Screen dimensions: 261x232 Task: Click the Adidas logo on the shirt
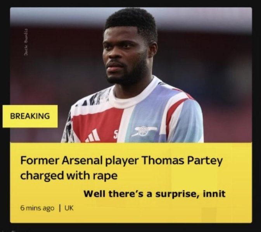(93, 136)
